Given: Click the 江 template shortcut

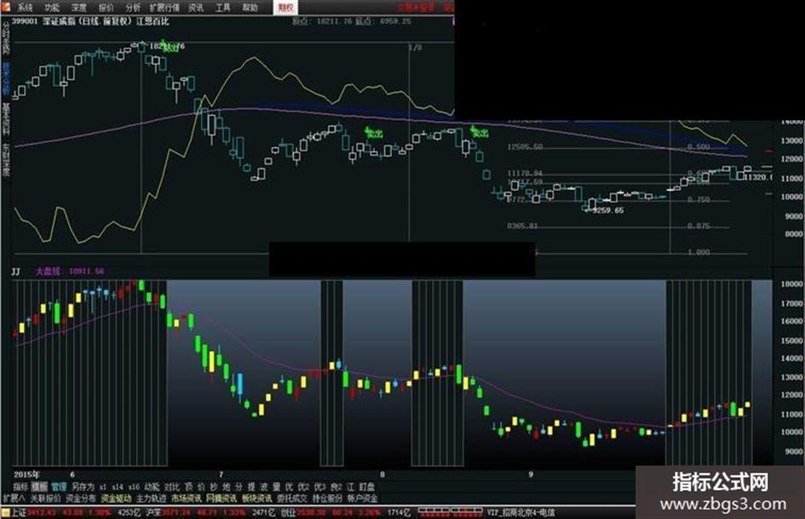Looking at the screenshot, I should point(351,486).
